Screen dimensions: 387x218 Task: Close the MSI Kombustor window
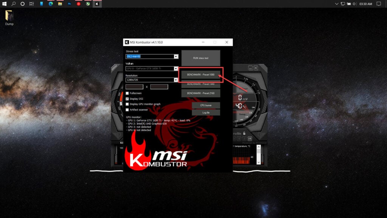click(x=227, y=42)
